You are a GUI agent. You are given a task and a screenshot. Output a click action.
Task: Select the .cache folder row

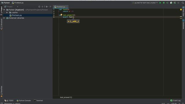[28, 12]
